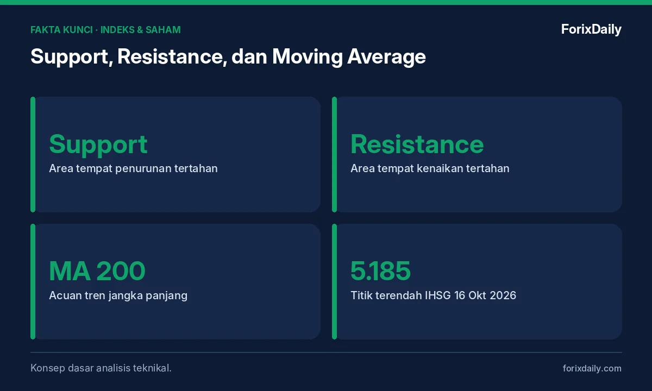Select text 'Area tempat kenaikan tertahan'
This screenshot has height=391, width=652.
430,168
